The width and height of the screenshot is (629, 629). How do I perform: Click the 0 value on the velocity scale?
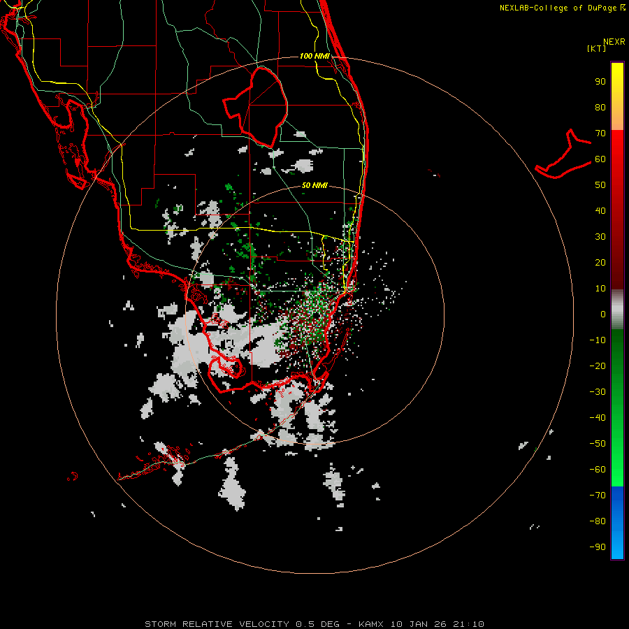pyautogui.click(x=603, y=314)
